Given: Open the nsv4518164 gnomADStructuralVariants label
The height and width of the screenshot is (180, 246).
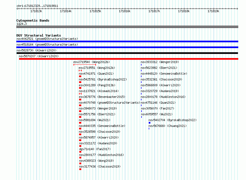Looking at the screenshot, I should (47, 45).
